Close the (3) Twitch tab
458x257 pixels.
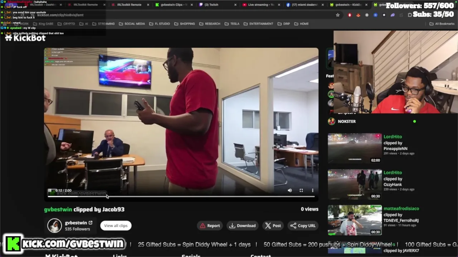(235, 5)
